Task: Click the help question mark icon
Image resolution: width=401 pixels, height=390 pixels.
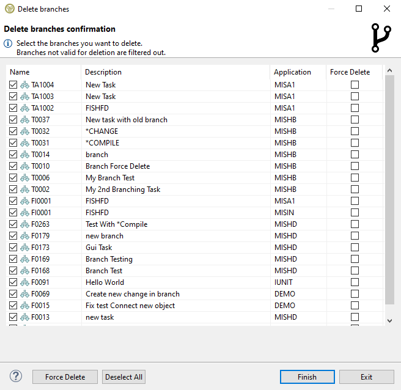Action: point(16,377)
